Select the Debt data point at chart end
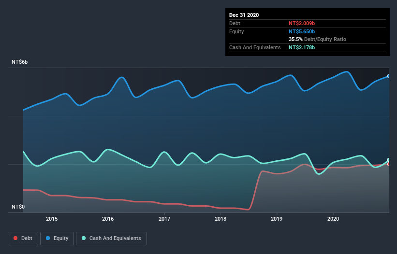 pos(389,164)
